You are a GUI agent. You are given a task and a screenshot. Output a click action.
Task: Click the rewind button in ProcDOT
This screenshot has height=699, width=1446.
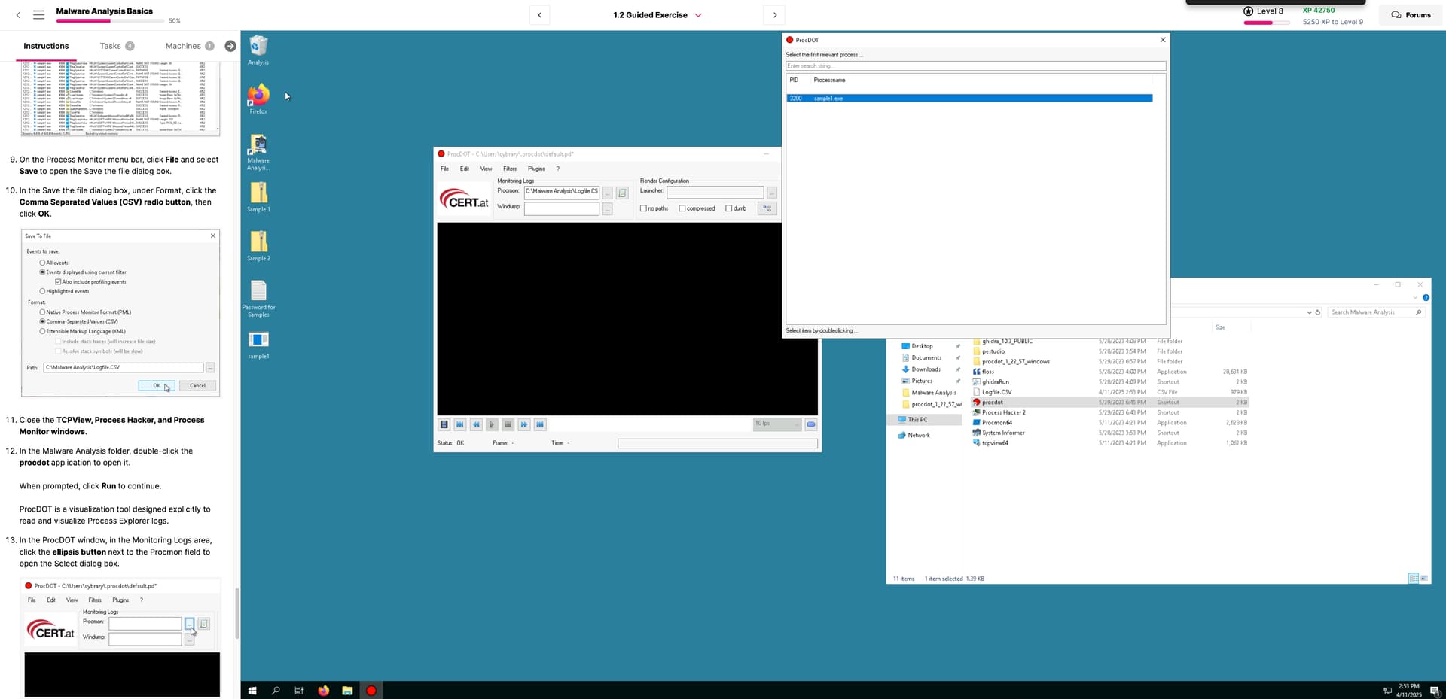click(x=476, y=424)
